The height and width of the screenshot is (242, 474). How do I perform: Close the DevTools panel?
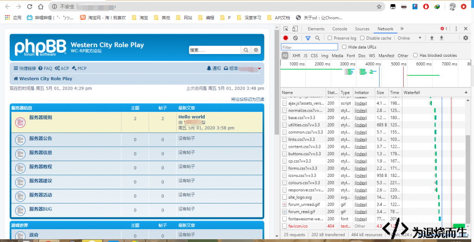coord(466,29)
